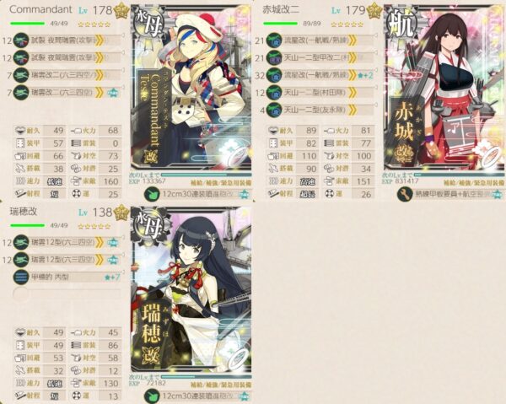Click 補給/補強/緊急用装備 label under Commandant
Screen dimensions: 506x404
221,183
